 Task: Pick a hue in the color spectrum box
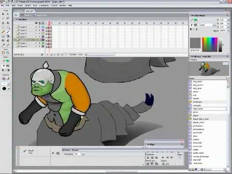pos(210,44)
